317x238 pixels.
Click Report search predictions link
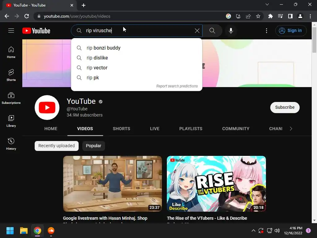pos(177,86)
